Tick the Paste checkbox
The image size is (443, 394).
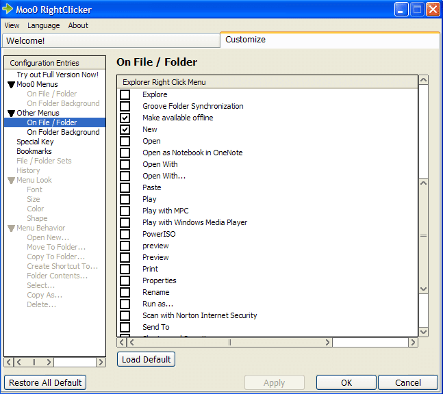pos(125,187)
